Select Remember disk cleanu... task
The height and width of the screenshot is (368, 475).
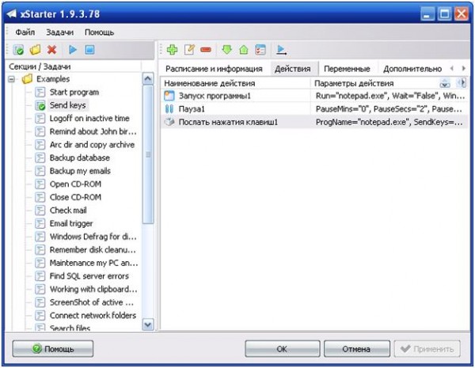point(93,250)
